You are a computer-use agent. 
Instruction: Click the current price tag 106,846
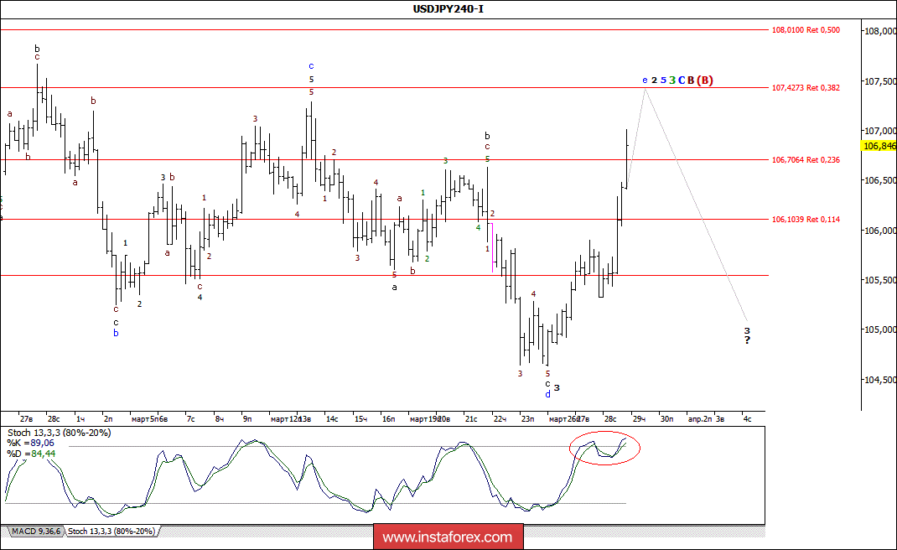(x=879, y=146)
